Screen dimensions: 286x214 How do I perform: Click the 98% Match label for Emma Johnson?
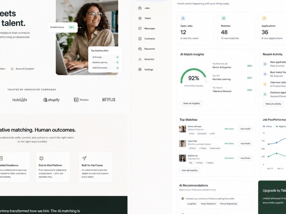(x=229, y=129)
